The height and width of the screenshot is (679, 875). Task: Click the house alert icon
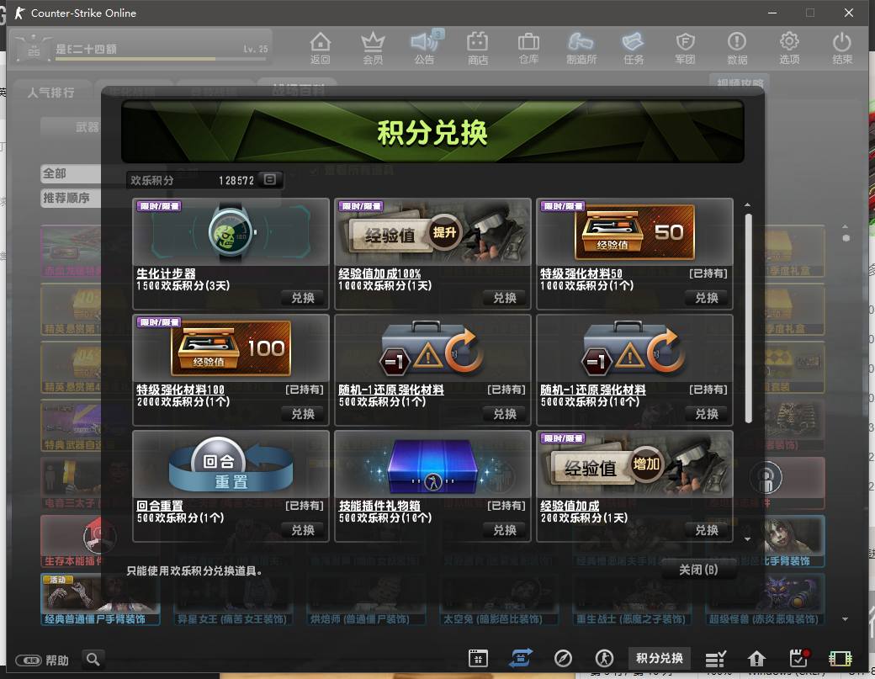tap(756, 659)
